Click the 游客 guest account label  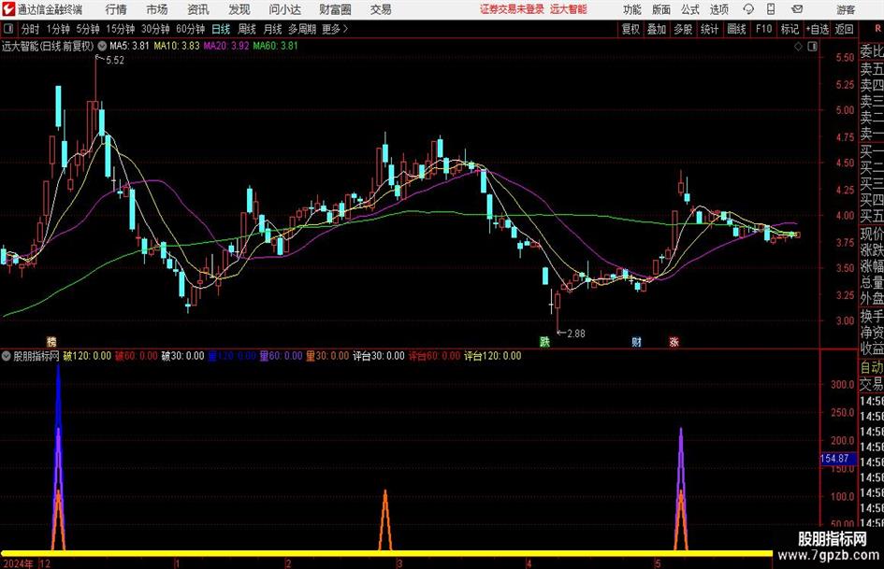pyautogui.click(x=846, y=9)
